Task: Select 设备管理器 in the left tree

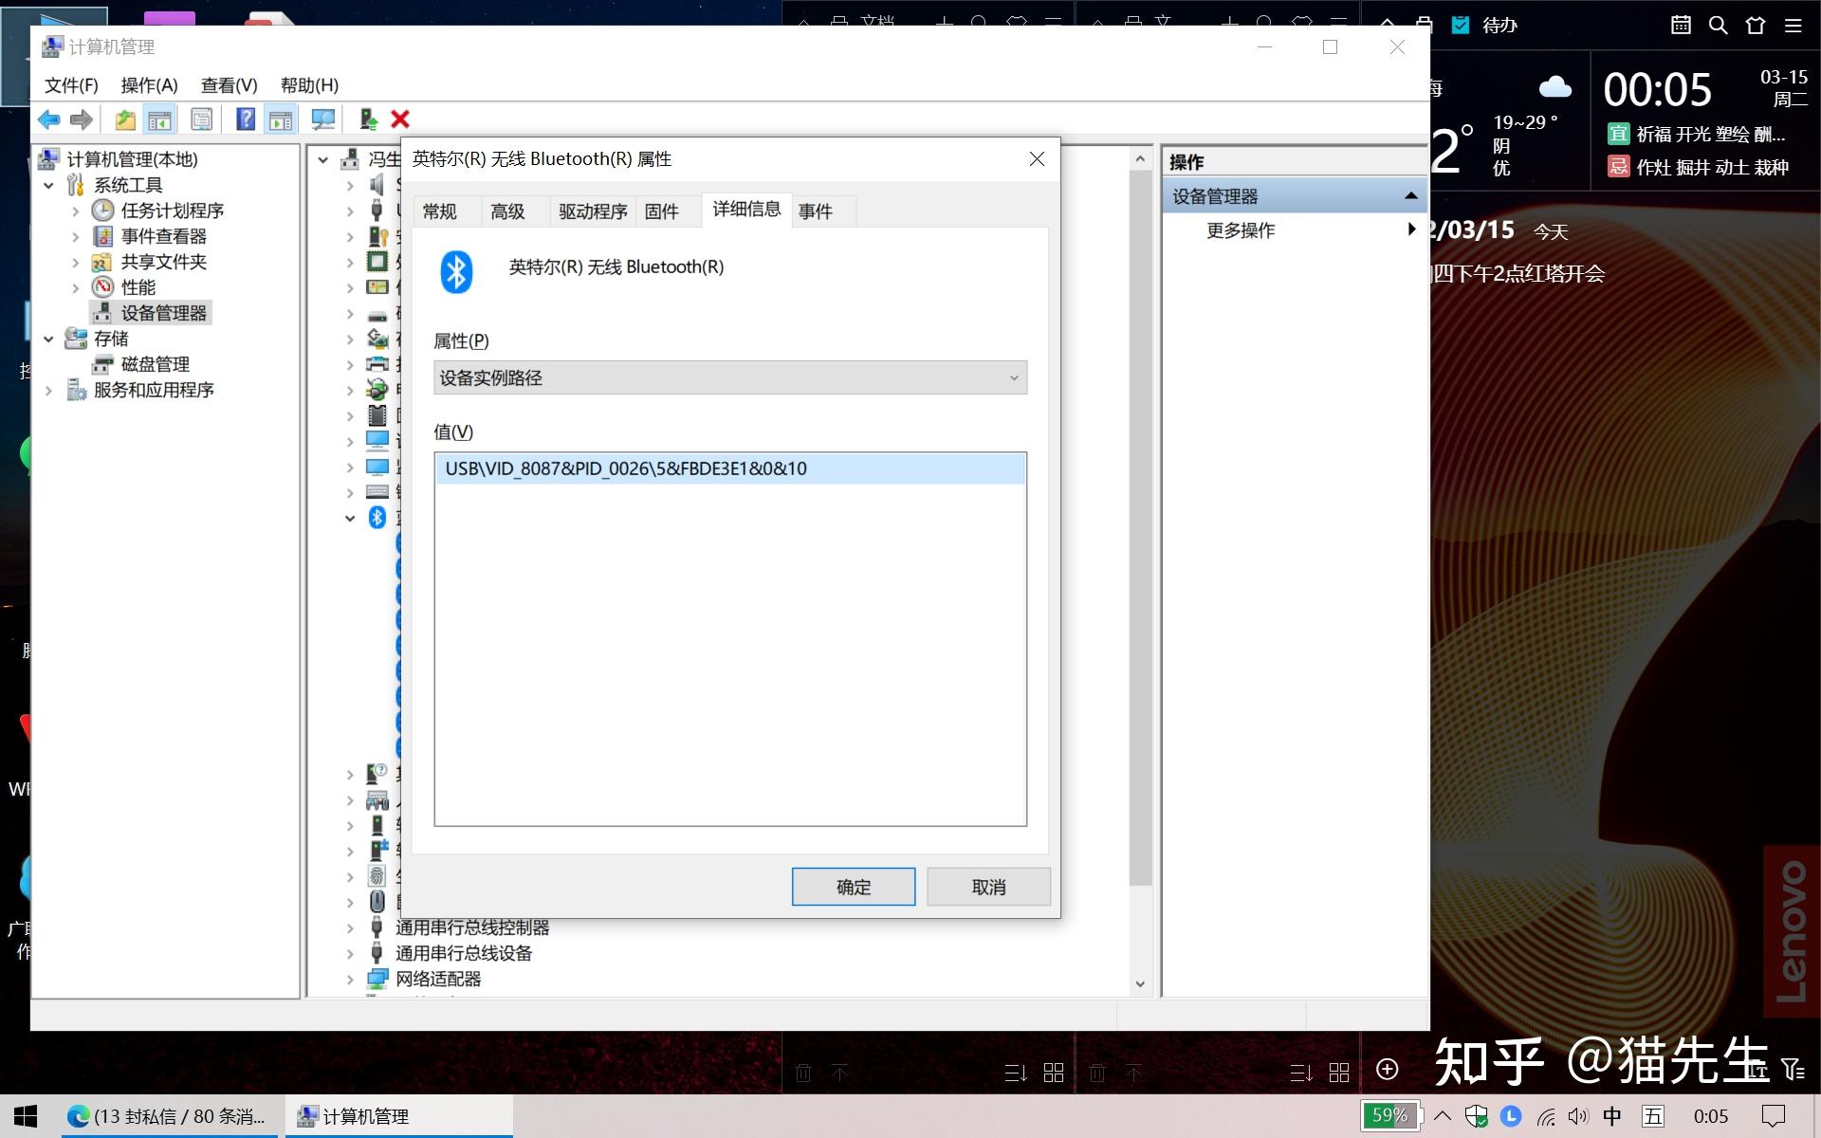Action: (x=163, y=313)
